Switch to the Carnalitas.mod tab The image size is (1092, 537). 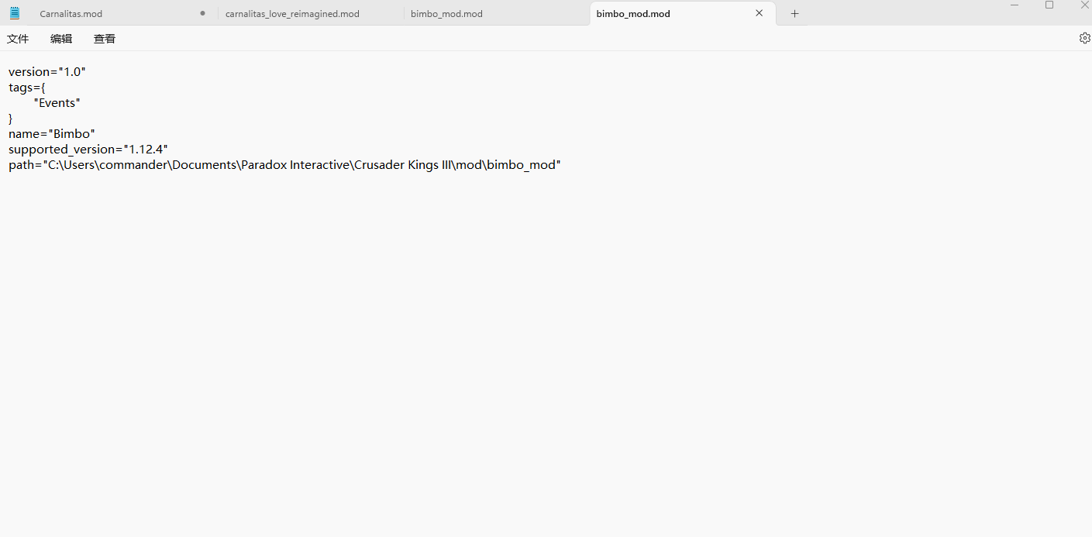pos(71,14)
